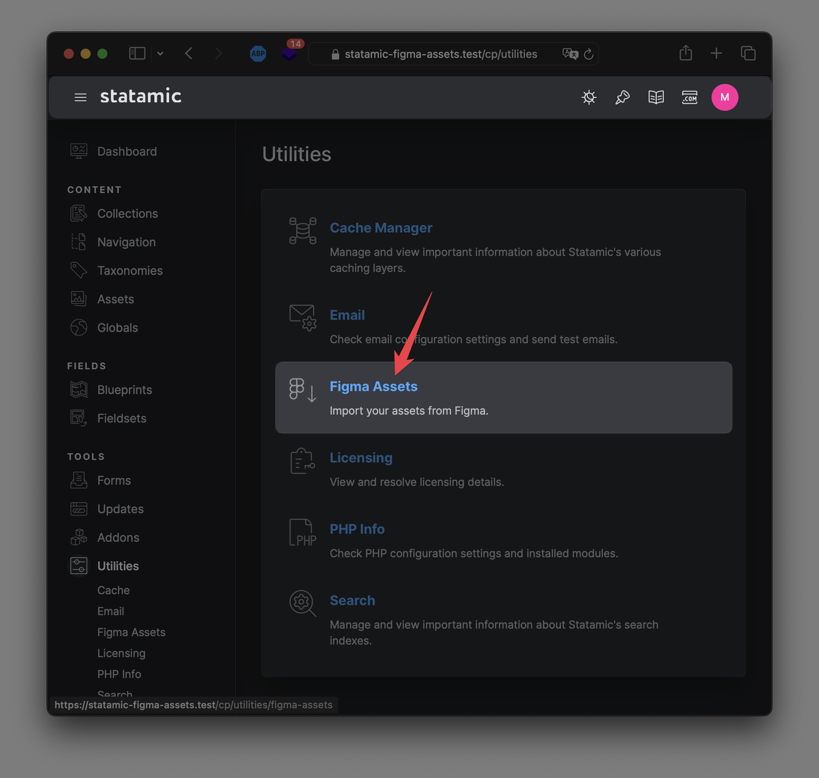Image resolution: width=819 pixels, height=778 pixels.
Task: Open the Licensing utility link
Action: coord(361,458)
